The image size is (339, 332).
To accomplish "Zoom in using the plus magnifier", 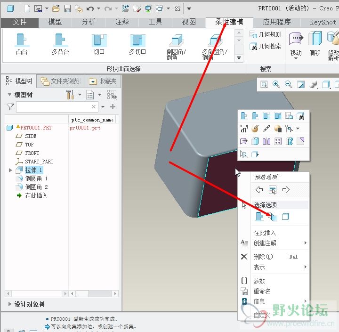I will tap(276, 84).
